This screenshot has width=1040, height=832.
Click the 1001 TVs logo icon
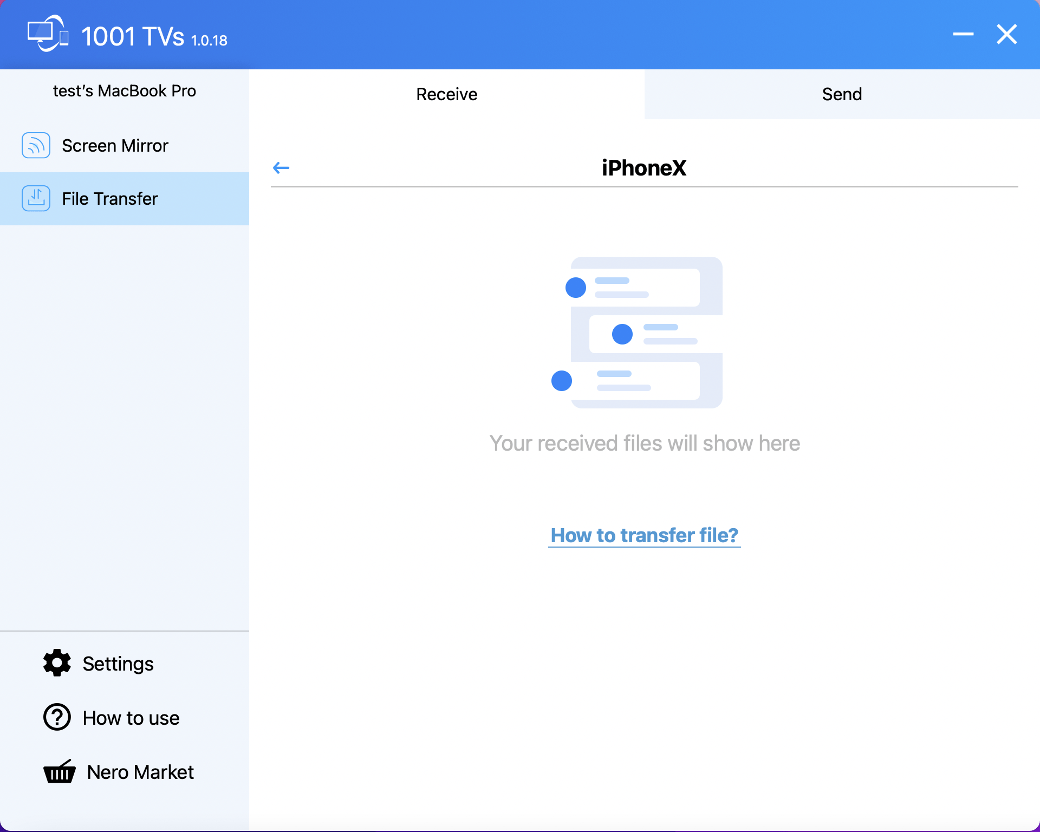coord(48,34)
